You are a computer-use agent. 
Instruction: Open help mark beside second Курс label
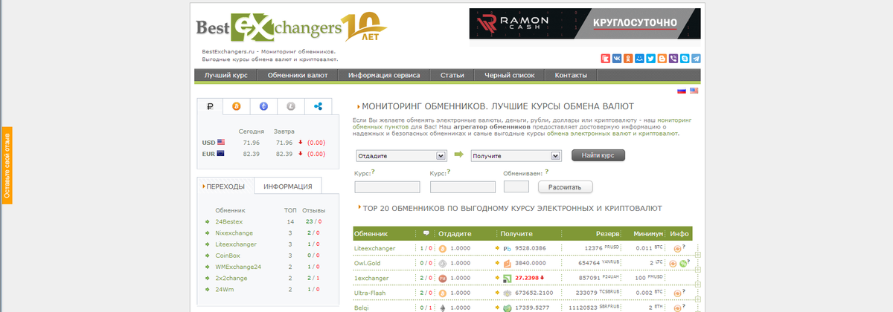pos(448,172)
